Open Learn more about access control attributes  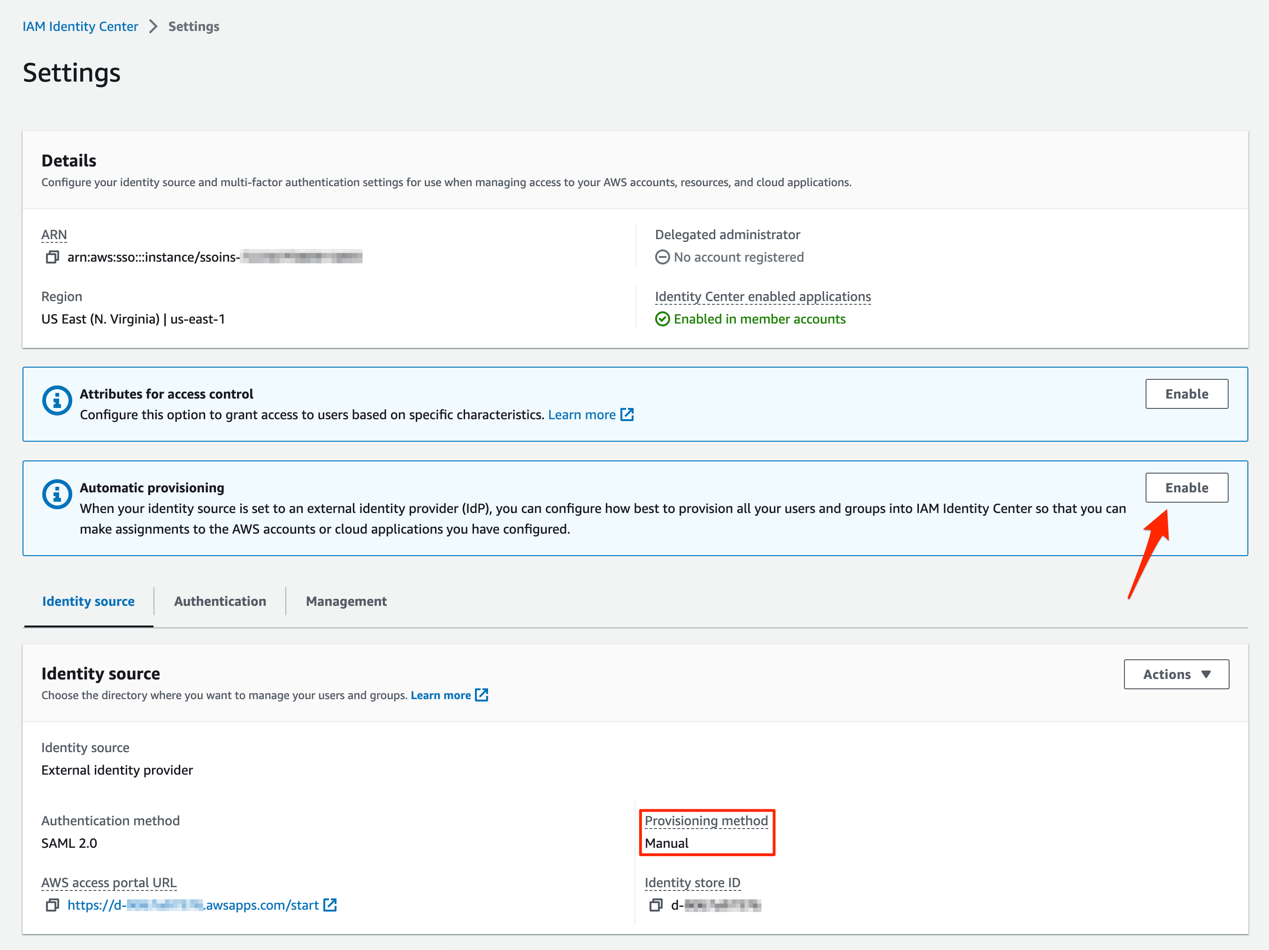pyautogui.click(x=582, y=415)
